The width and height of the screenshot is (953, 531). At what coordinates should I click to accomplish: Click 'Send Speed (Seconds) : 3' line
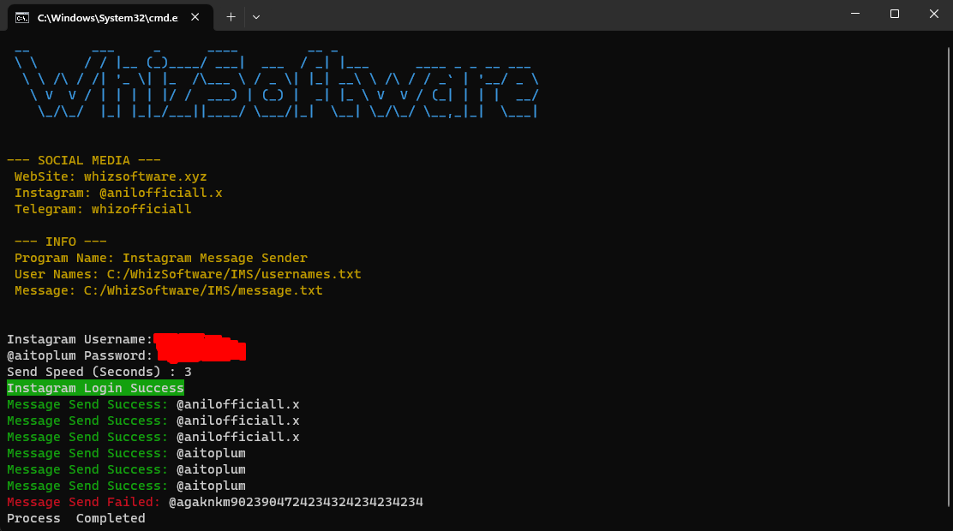click(99, 372)
